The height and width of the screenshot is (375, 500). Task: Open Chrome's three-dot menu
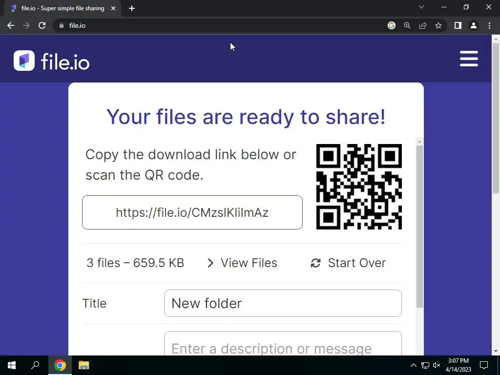(x=489, y=25)
